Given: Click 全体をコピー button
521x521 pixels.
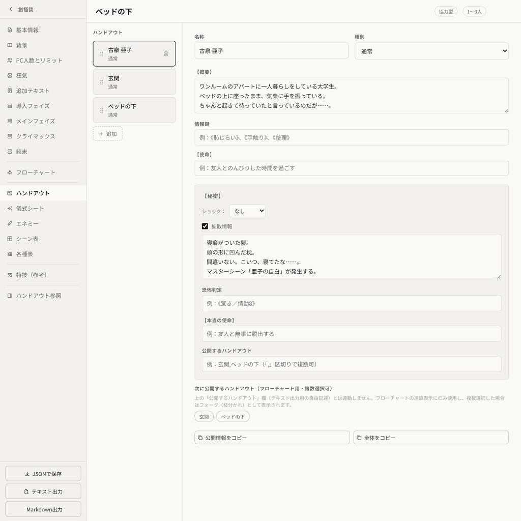Looking at the screenshot, I should tap(431, 438).
